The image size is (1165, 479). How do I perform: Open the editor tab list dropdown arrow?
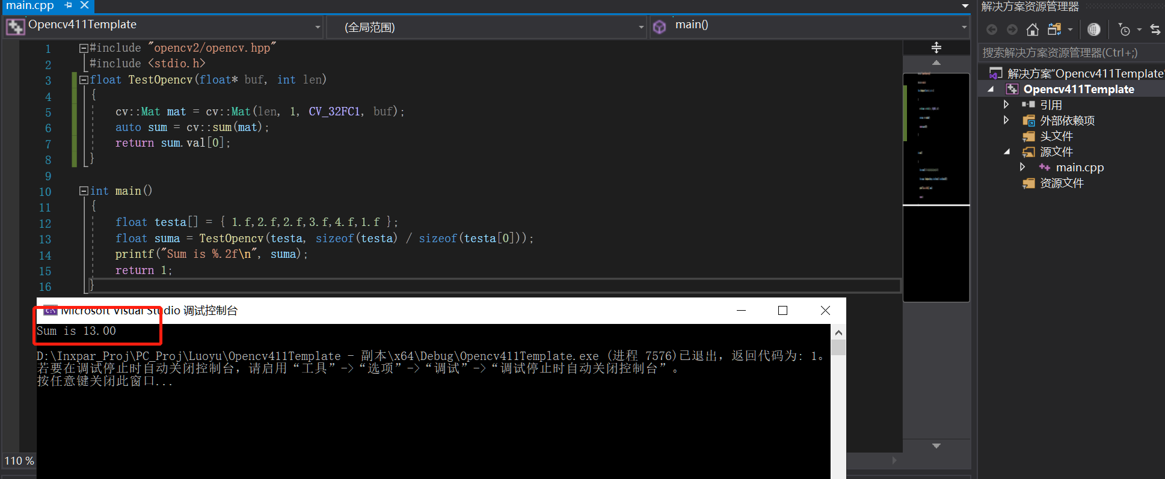(x=965, y=6)
